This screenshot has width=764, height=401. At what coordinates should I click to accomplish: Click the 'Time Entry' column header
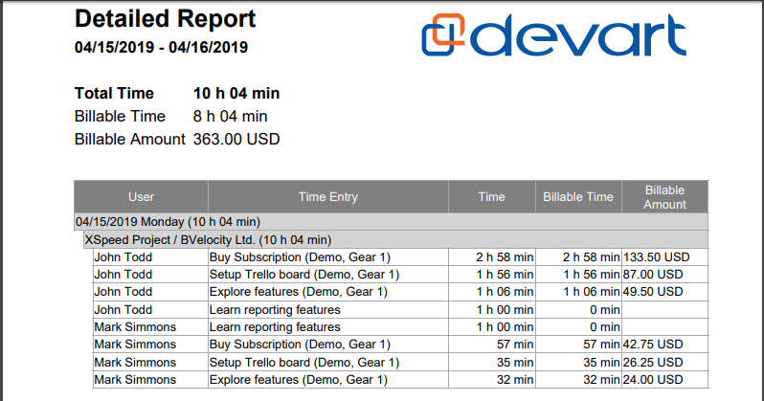click(x=328, y=197)
